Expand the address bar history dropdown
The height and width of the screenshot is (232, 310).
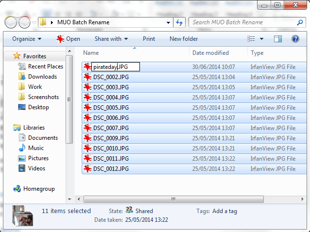pyautogui.click(x=169, y=22)
